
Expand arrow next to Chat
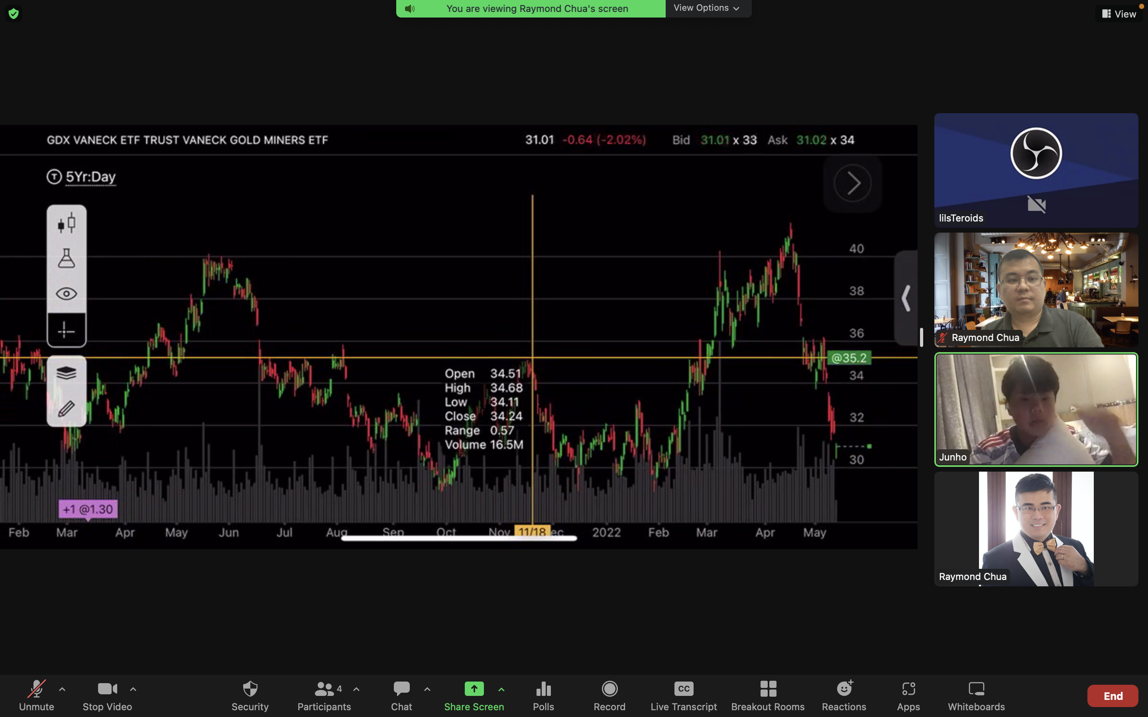click(427, 689)
